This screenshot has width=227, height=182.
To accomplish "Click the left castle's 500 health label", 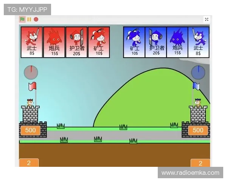I will (x=30, y=130).
